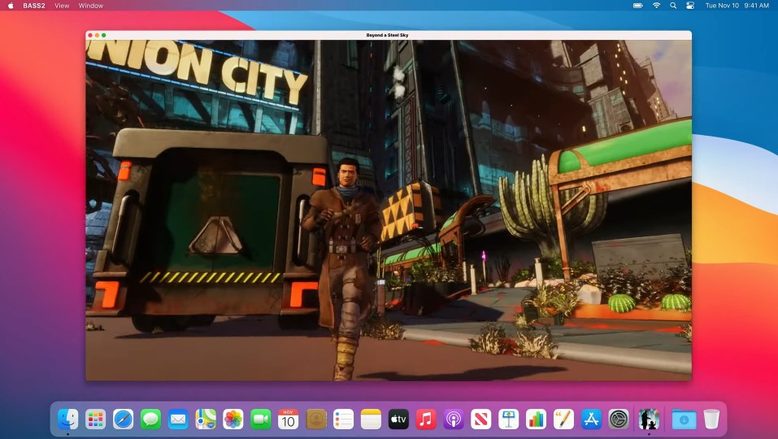Click the Tue Nov 10 9:41 AM clock
Viewport: 778px width, 439px height.
(737, 6)
